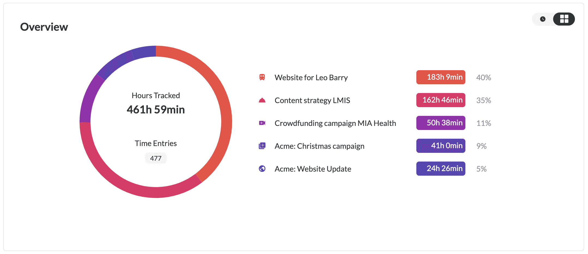Click the 162h 46min pink time badge

pyautogui.click(x=441, y=100)
